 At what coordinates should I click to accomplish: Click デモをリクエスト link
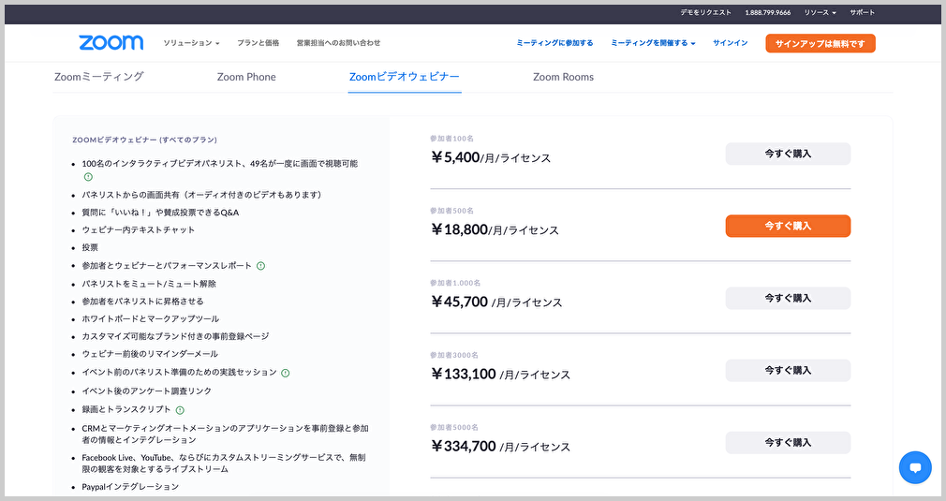705,12
